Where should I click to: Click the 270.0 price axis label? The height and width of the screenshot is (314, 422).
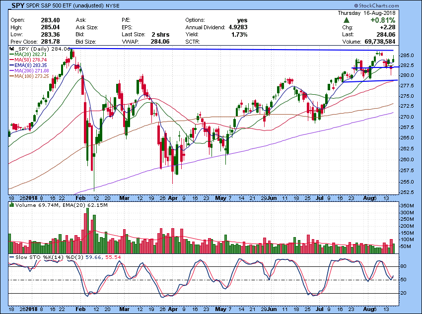[407, 117]
